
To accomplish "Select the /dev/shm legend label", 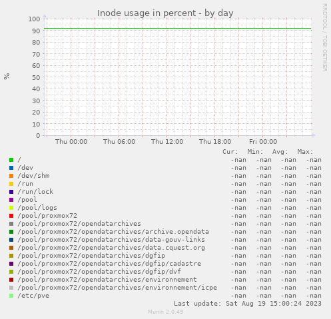I will pos(33,176).
